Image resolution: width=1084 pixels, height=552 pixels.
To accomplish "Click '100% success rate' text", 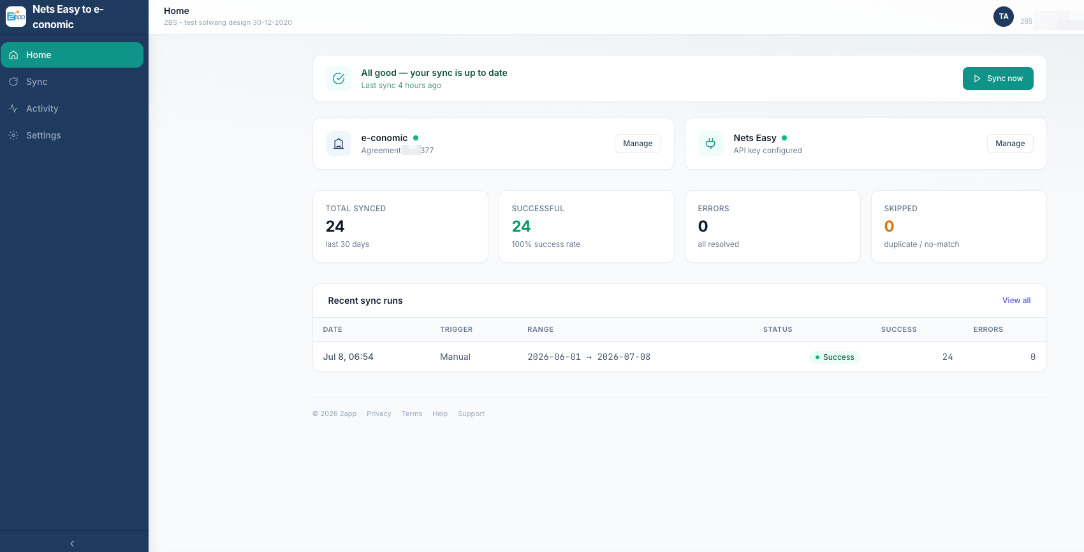I will pyautogui.click(x=546, y=244).
